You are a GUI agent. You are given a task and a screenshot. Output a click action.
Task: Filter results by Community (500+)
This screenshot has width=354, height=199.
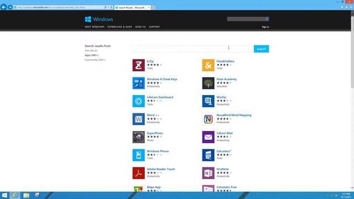coord(95,60)
